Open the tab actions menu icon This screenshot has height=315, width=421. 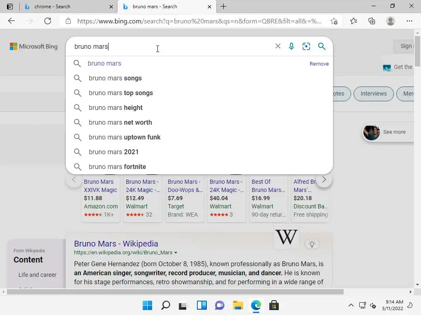point(10,7)
